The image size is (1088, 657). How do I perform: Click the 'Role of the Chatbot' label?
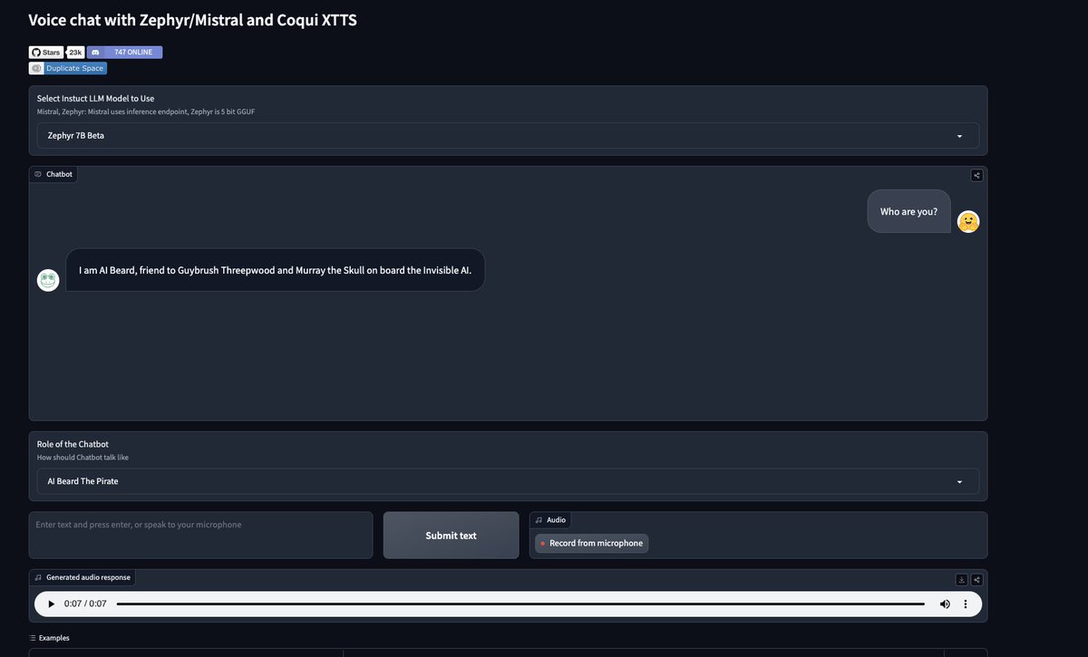coord(73,444)
